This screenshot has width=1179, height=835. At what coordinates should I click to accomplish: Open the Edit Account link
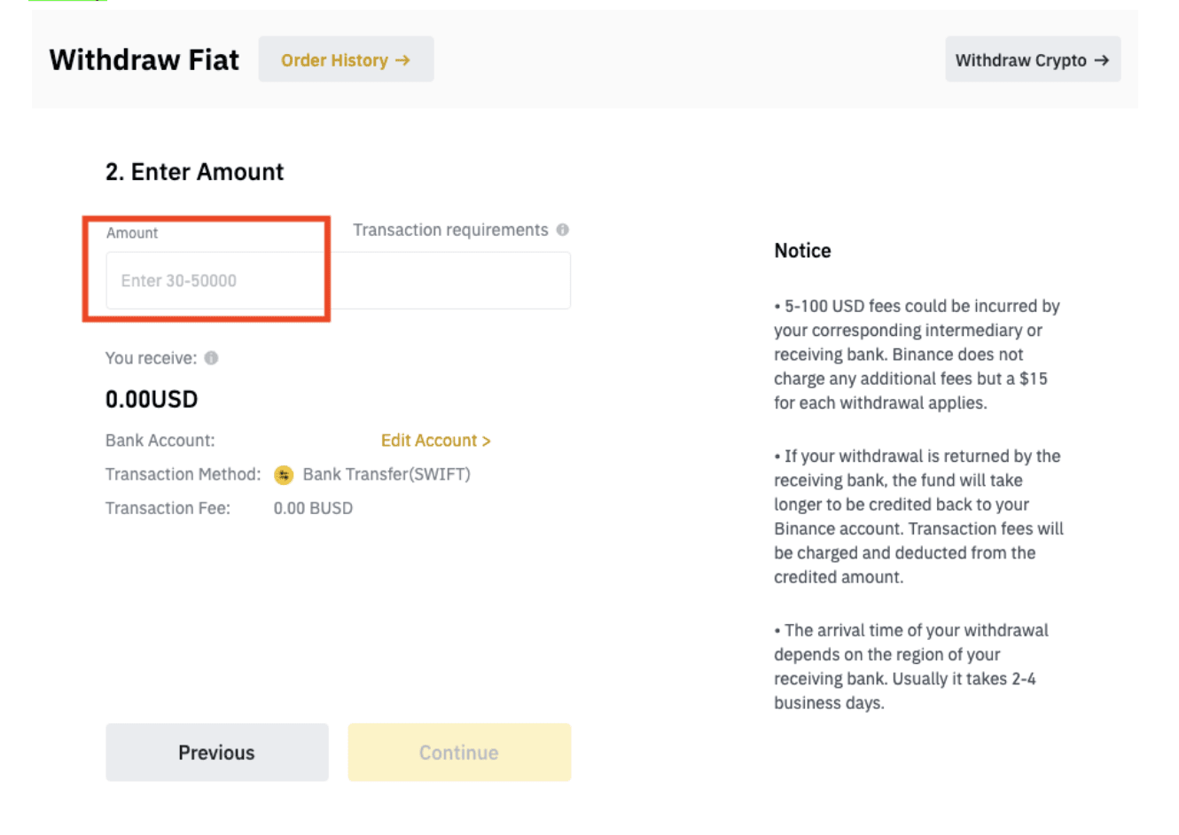(435, 441)
